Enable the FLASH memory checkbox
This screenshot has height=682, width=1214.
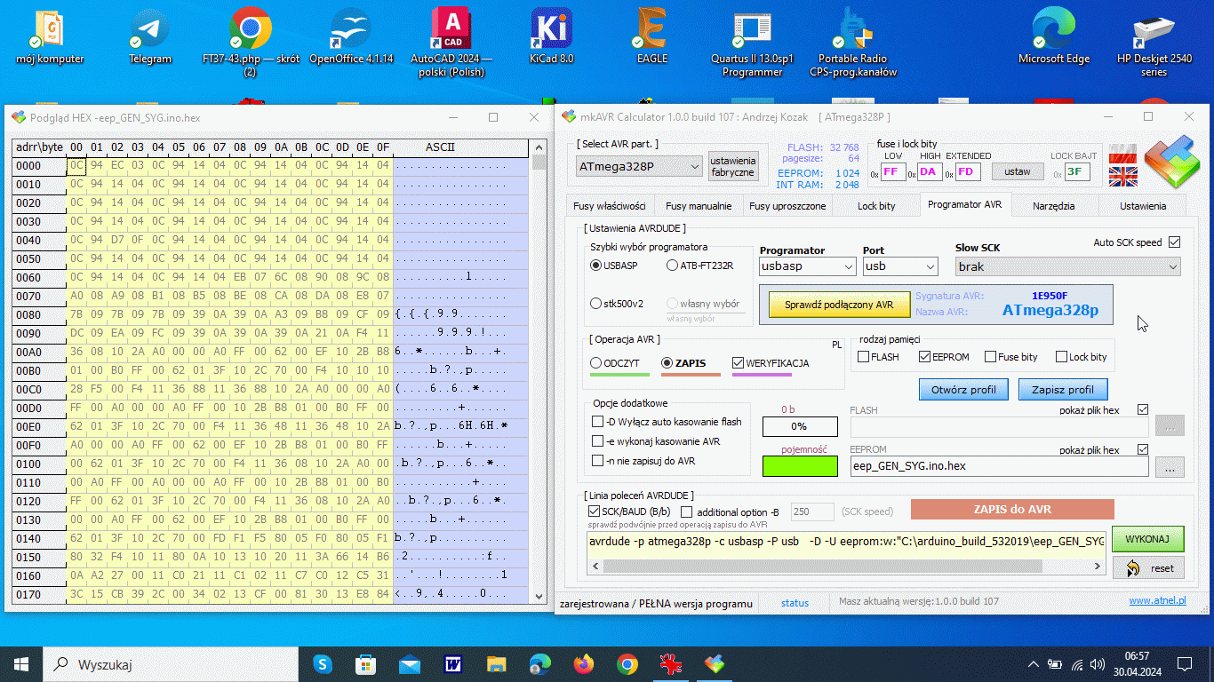pos(864,357)
